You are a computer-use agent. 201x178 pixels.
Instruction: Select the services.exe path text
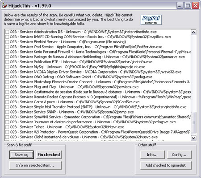[x=108, y=87]
